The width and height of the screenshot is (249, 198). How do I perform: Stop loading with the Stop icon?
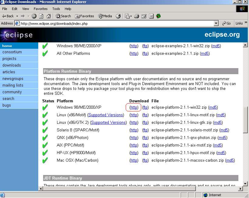pyautogui.click(x=34, y=16)
